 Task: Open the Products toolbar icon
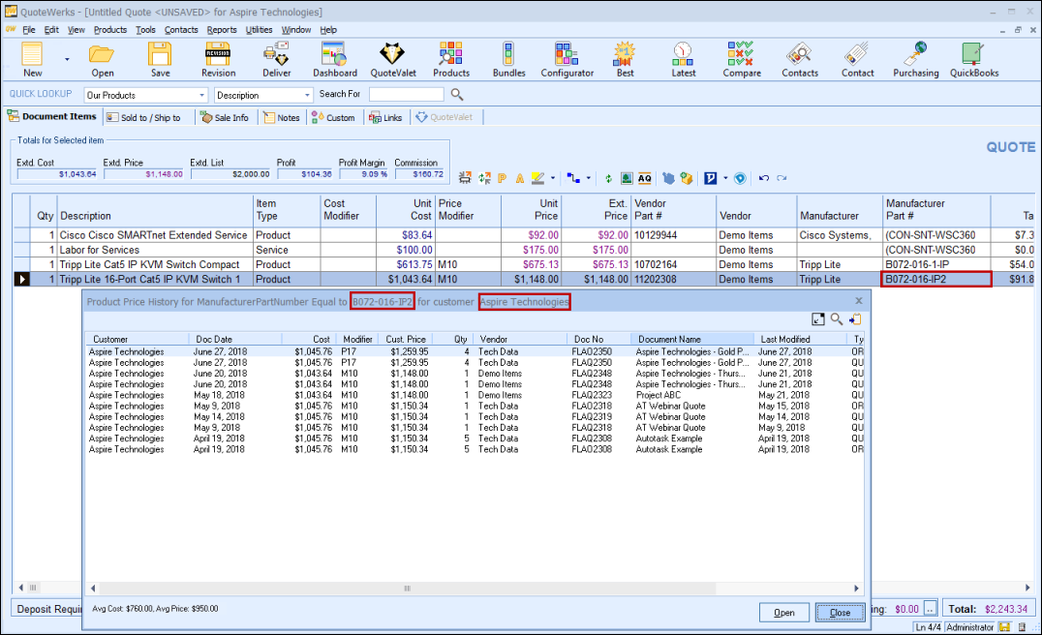tap(451, 60)
